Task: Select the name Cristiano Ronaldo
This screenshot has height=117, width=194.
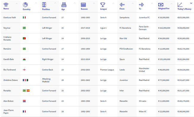Action: 7,38
